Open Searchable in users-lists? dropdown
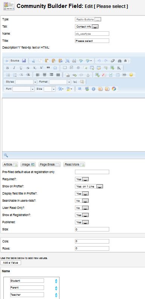 tap(82, 201)
